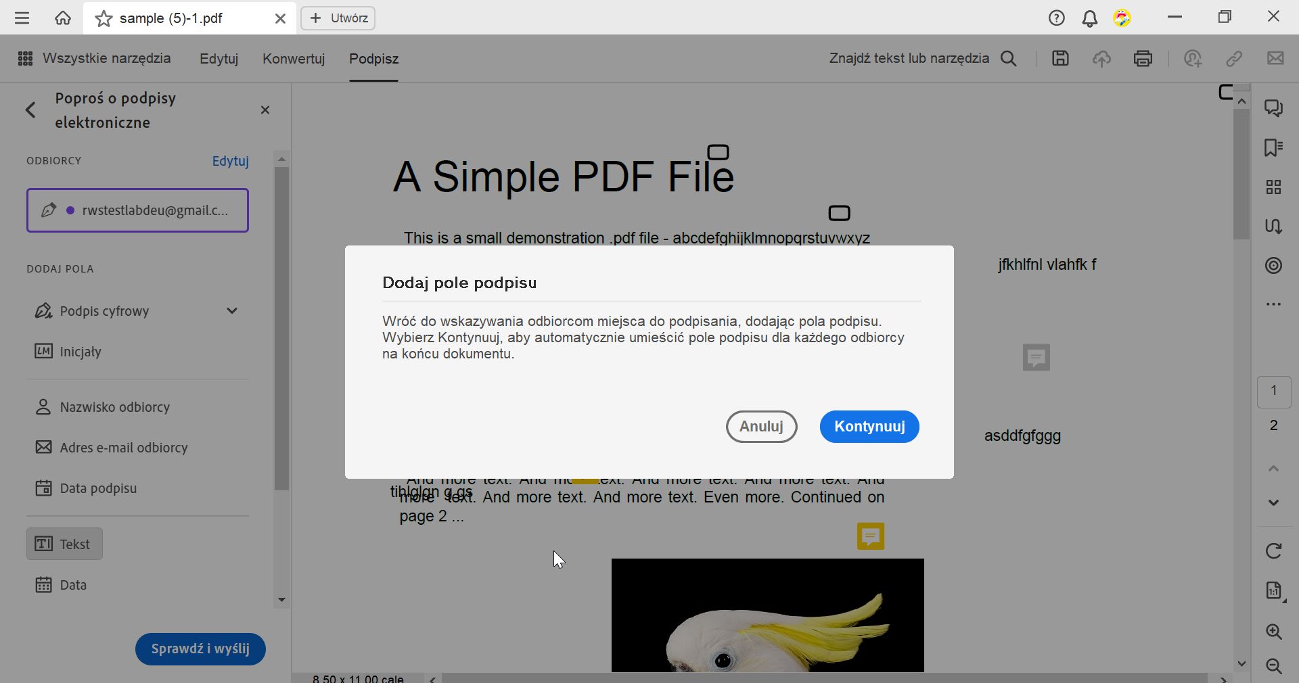Go back from Poproś o podpisy panel

point(30,110)
